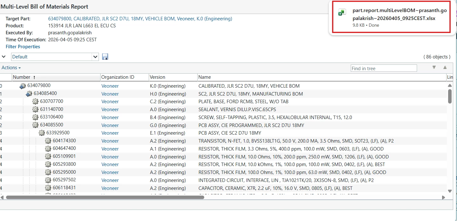Click the gear icon next to 605297502
Screen dimensions: 457x221
(x=48, y=180)
